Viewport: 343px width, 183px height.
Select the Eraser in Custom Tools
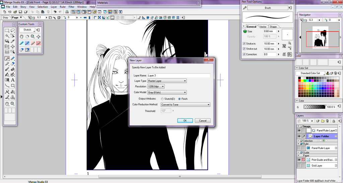click(x=22, y=50)
